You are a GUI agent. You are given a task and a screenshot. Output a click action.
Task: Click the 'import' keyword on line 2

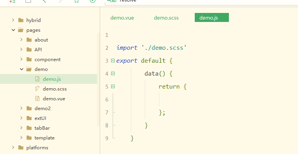tap(127, 47)
